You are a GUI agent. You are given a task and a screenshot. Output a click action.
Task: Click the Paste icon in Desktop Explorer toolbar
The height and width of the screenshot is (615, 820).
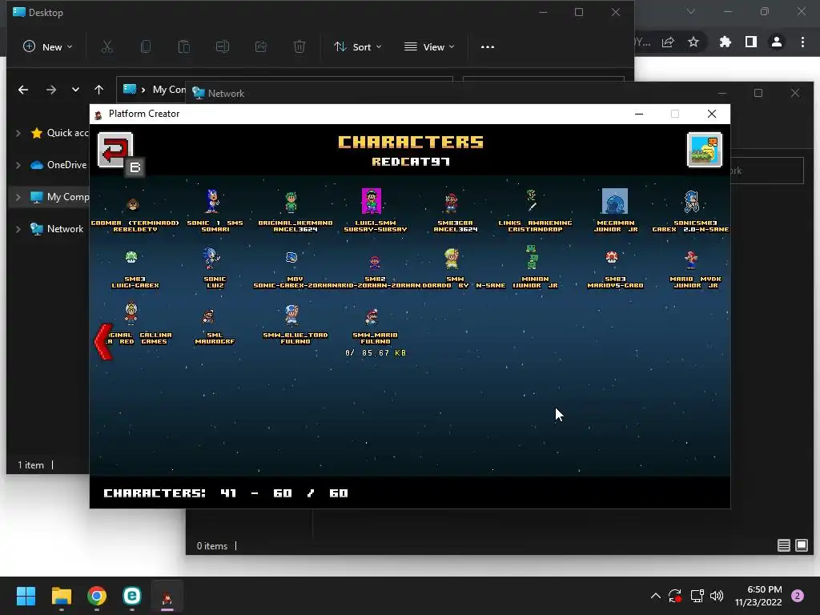click(x=184, y=46)
